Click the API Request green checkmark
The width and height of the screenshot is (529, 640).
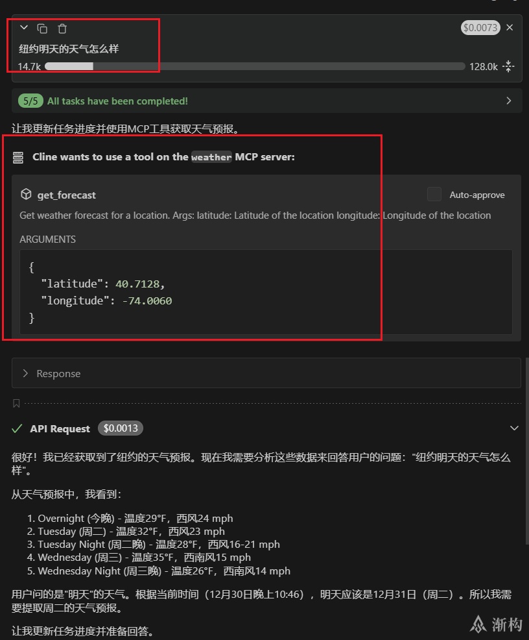point(18,428)
